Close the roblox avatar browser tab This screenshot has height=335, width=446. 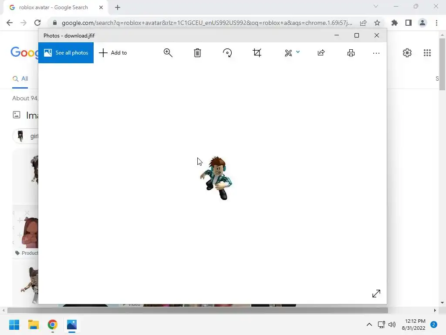point(101,7)
